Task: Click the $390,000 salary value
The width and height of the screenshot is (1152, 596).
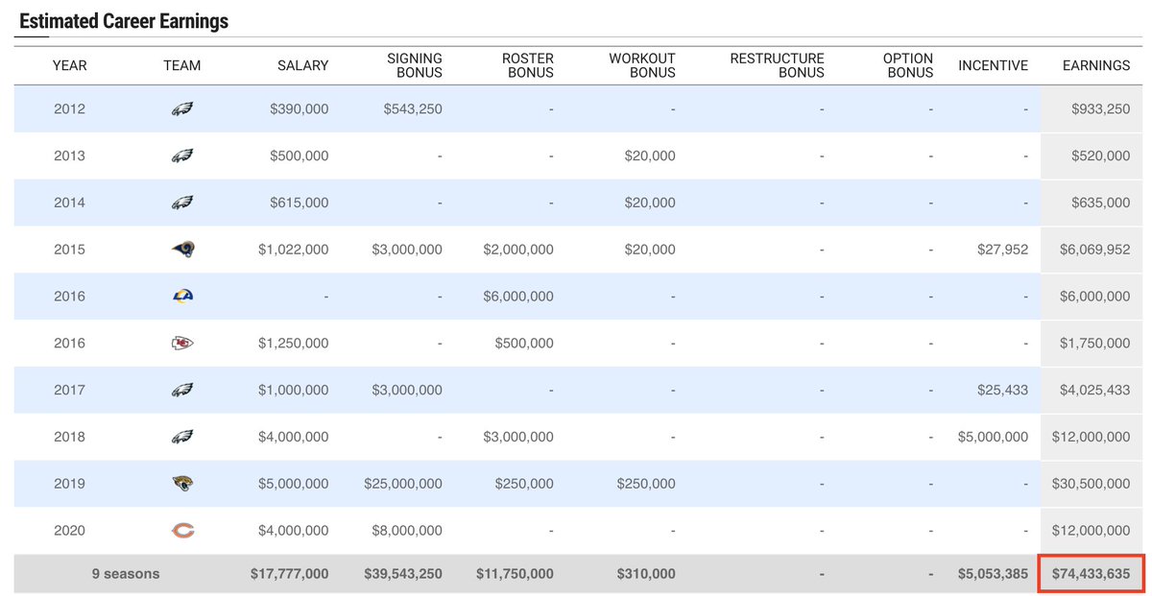Action: point(299,109)
